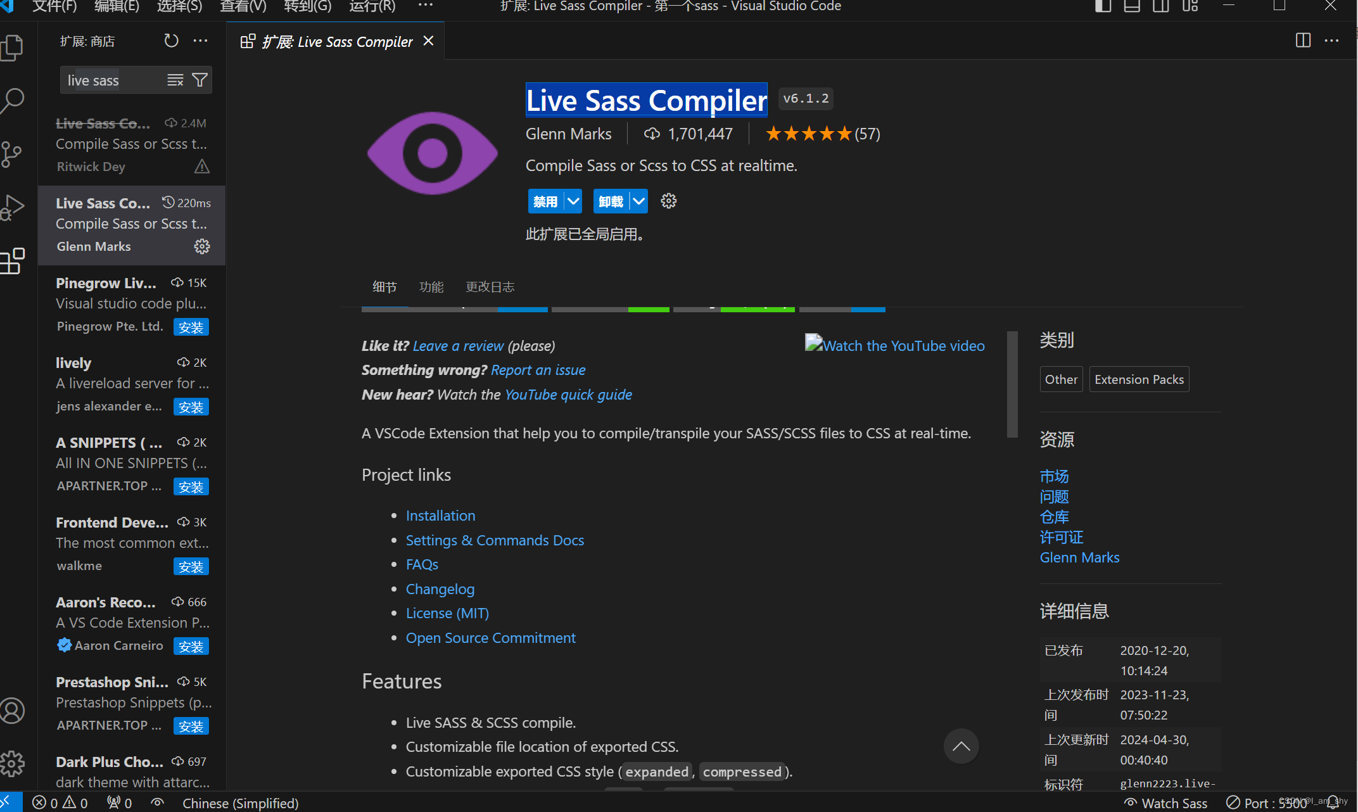Viewport: 1358px width, 812px height.
Task: Click publisher name Glenn Marks in header
Action: [x=568, y=134]
